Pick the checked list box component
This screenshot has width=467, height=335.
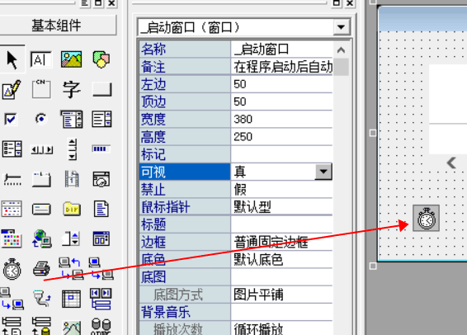point(12,149)
